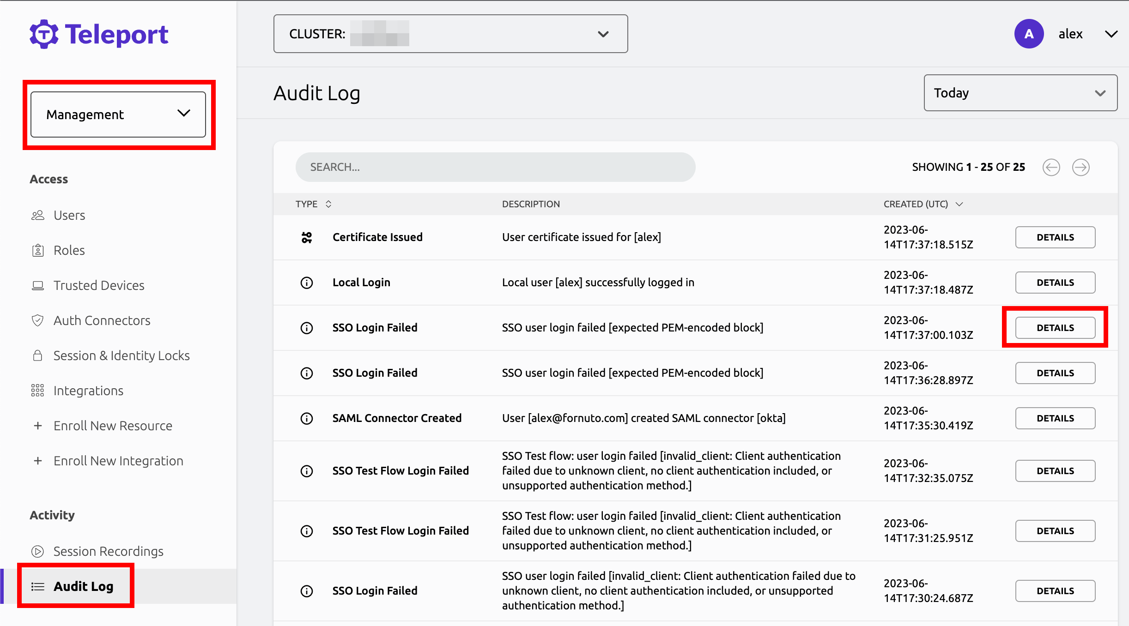Open DETAILS for the highlighted SSO Login Failed
The width and height of the screenshot is (1129, 626).
pyautogui.click(x=1055, y=327)
